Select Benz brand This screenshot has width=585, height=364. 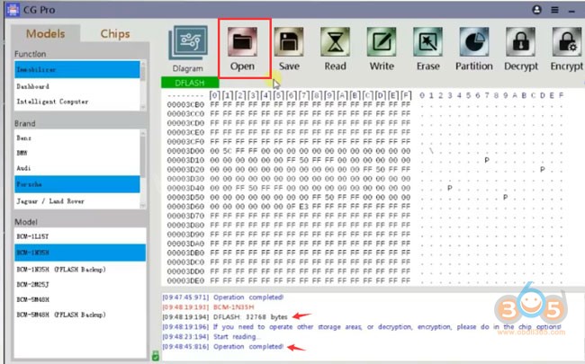coord(77,138)
